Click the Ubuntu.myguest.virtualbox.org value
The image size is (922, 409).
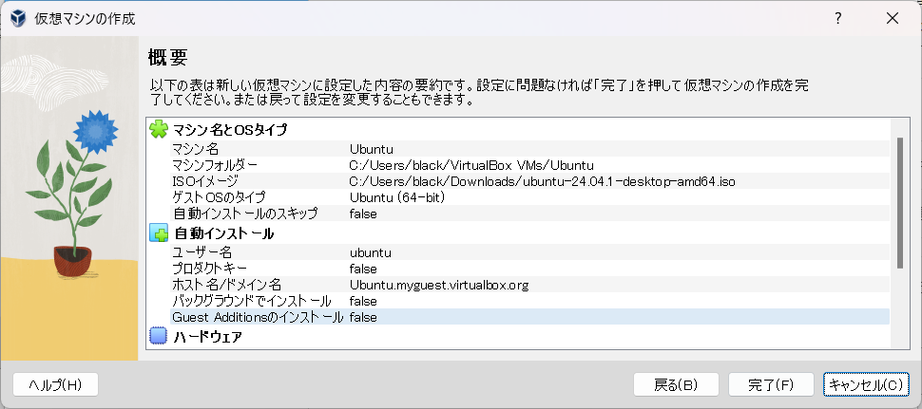tap(438, 286)
